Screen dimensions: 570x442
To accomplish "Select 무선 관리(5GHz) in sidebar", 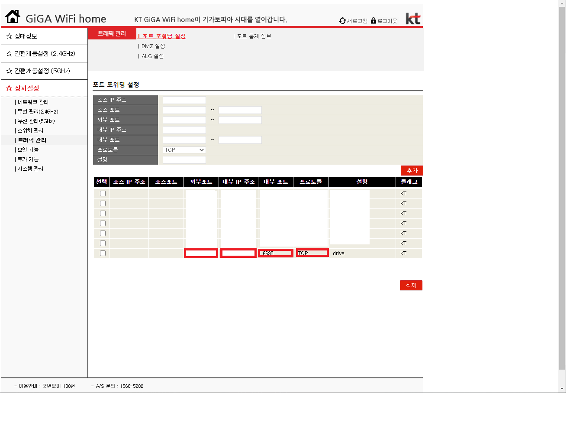I will coord(36,121).
